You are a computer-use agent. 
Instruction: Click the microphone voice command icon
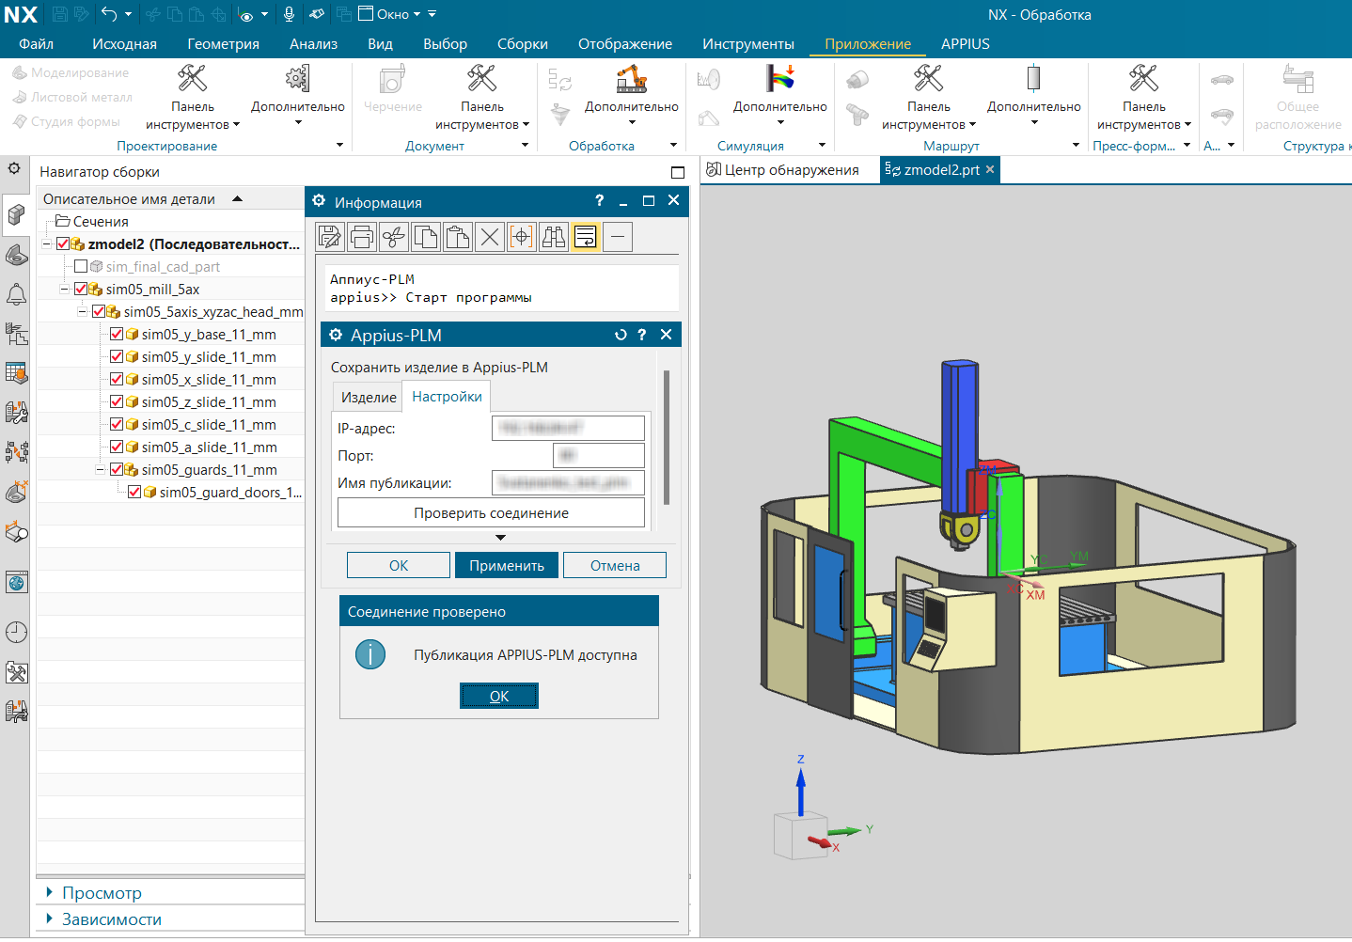tap(290, 14)
